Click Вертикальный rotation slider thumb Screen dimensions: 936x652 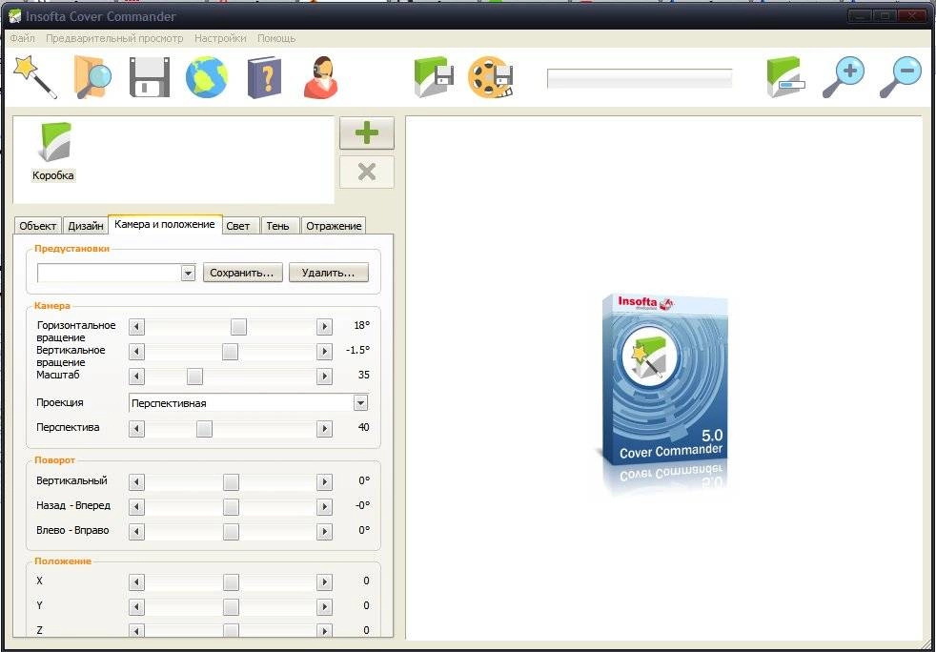(x=231, y=481)
